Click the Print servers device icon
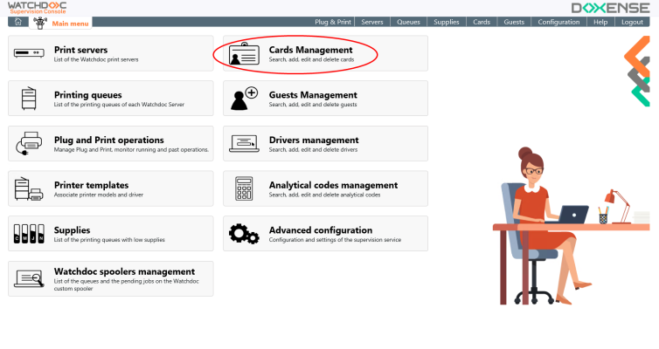The height and width of the screenshot is (349, 659). pos(28,54)
